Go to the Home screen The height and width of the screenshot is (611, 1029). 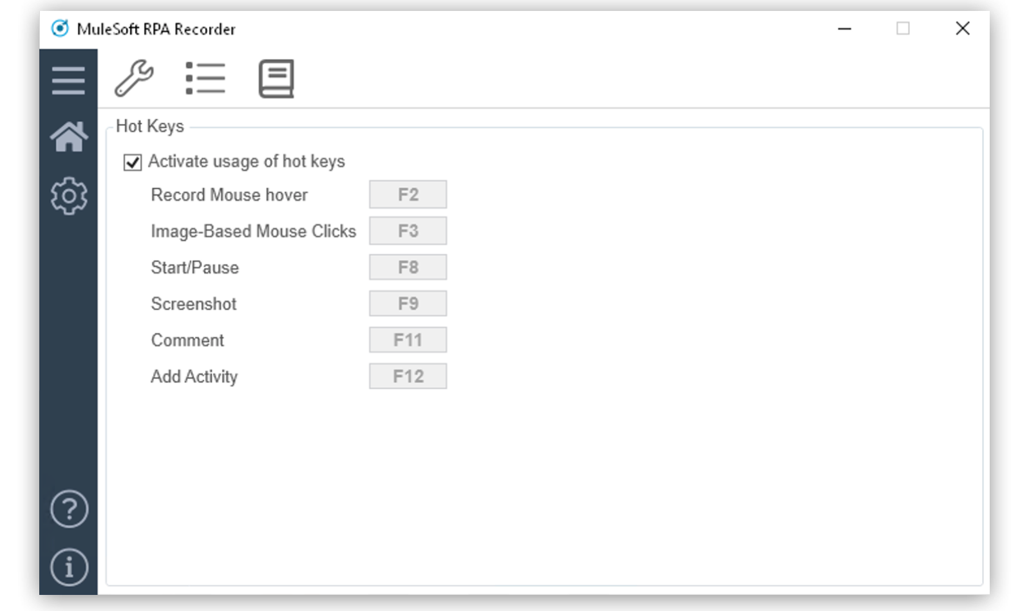(x=68, y=137)
